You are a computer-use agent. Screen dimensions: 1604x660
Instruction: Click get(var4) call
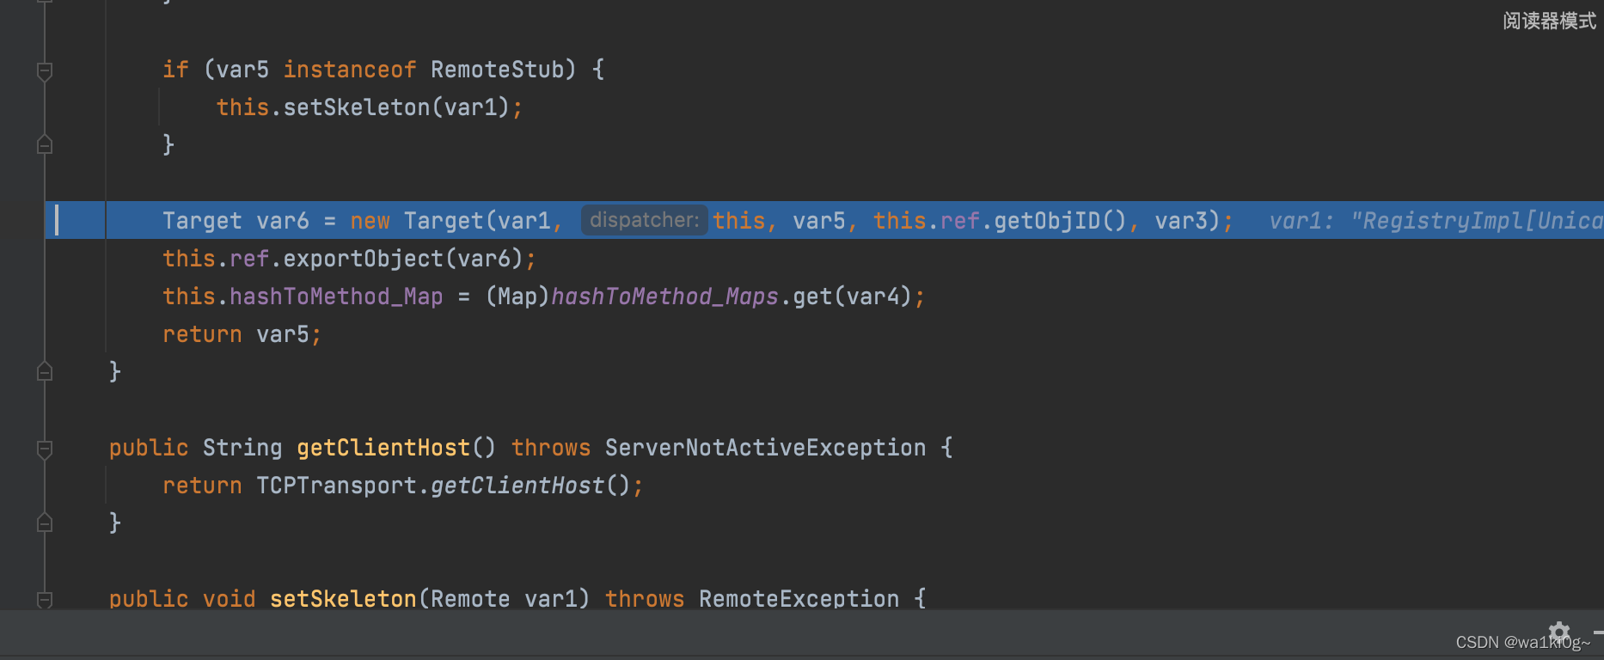852,296
